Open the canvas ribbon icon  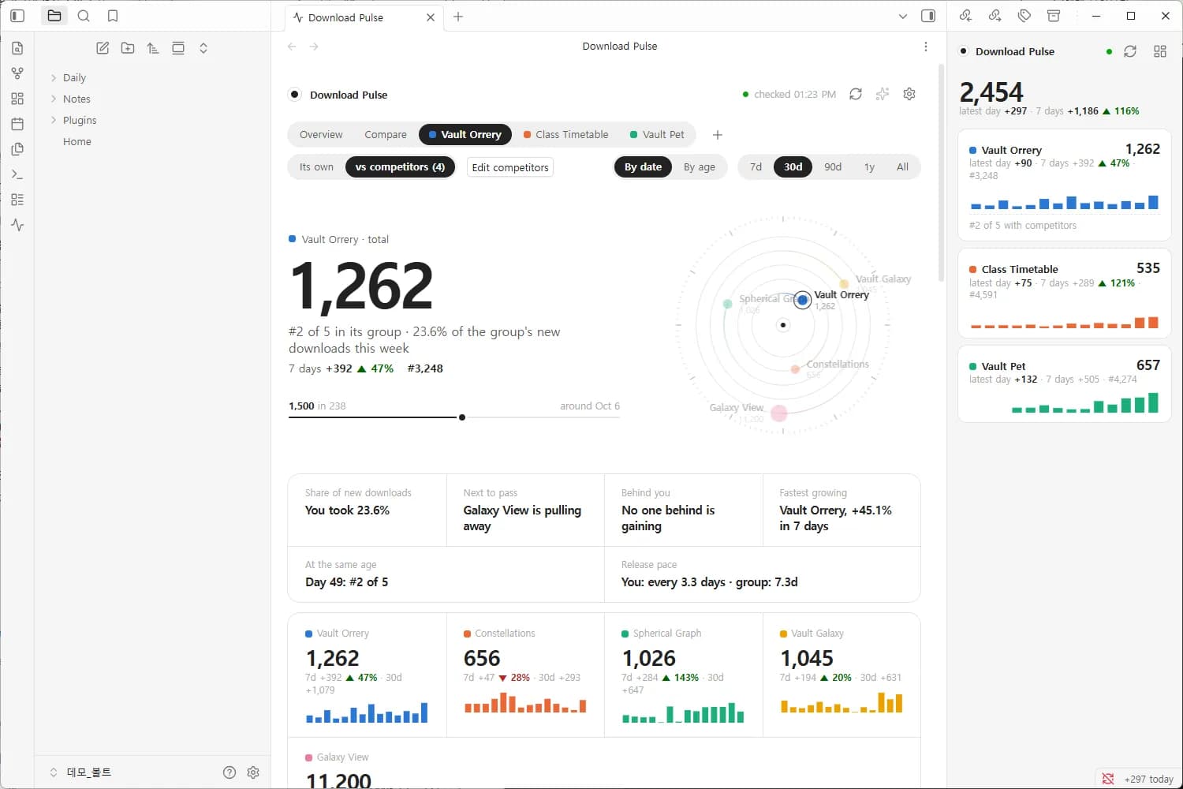(x=17, y=99)
